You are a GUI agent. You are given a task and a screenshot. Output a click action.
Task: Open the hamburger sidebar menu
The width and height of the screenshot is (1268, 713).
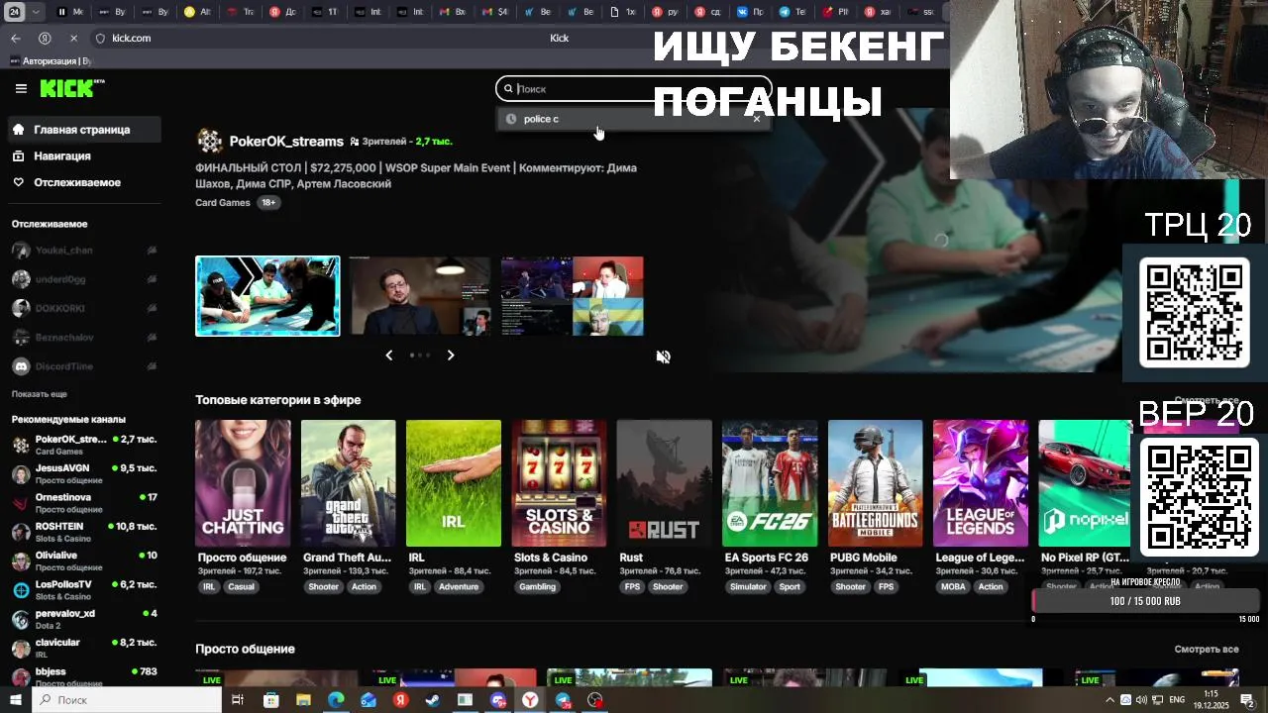21,88
